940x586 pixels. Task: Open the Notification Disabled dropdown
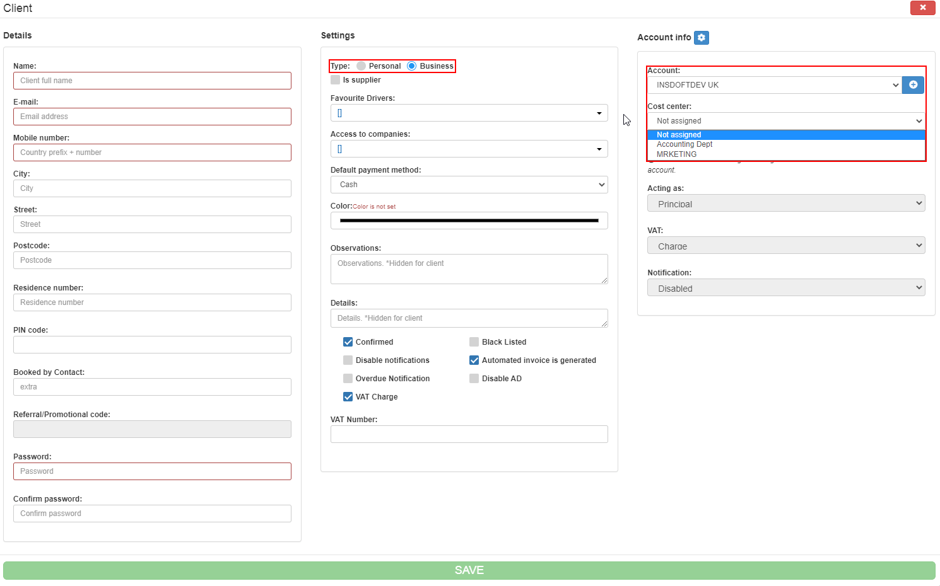click(x=786, y=287)
